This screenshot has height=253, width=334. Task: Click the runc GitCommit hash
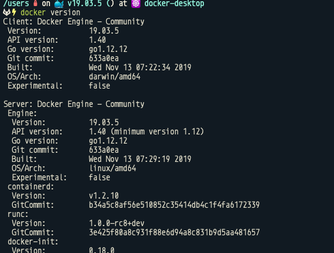point(174,233)
